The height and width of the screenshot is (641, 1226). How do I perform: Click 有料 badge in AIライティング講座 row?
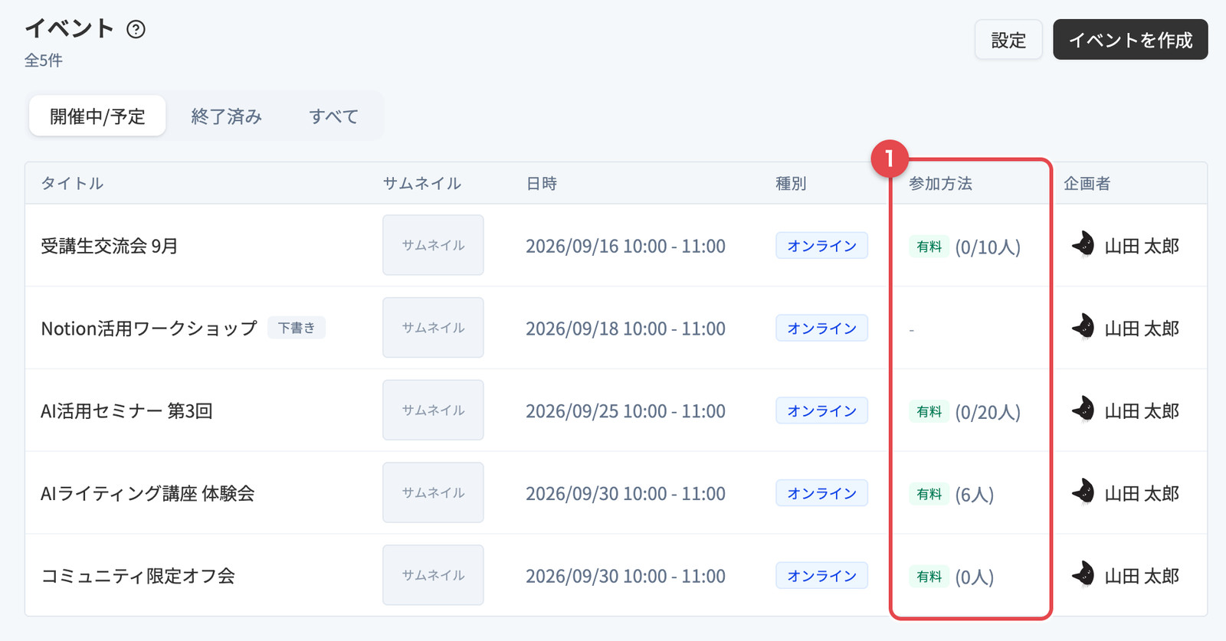929,494
